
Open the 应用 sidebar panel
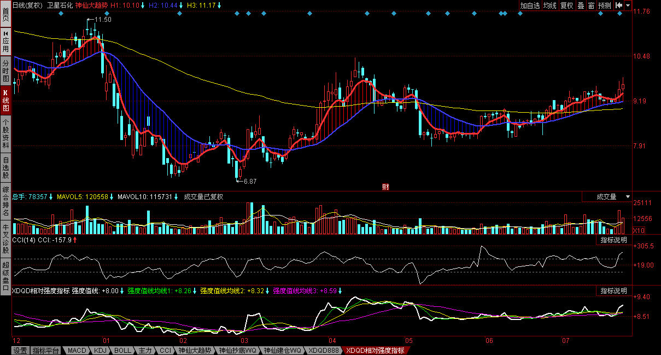5,42
